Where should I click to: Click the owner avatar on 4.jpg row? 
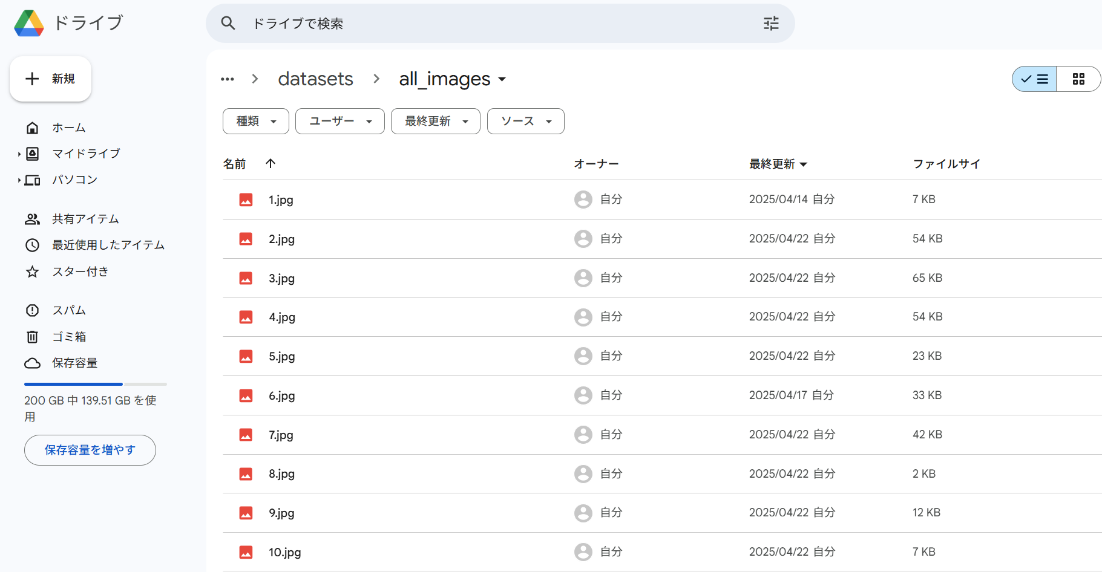583,317
